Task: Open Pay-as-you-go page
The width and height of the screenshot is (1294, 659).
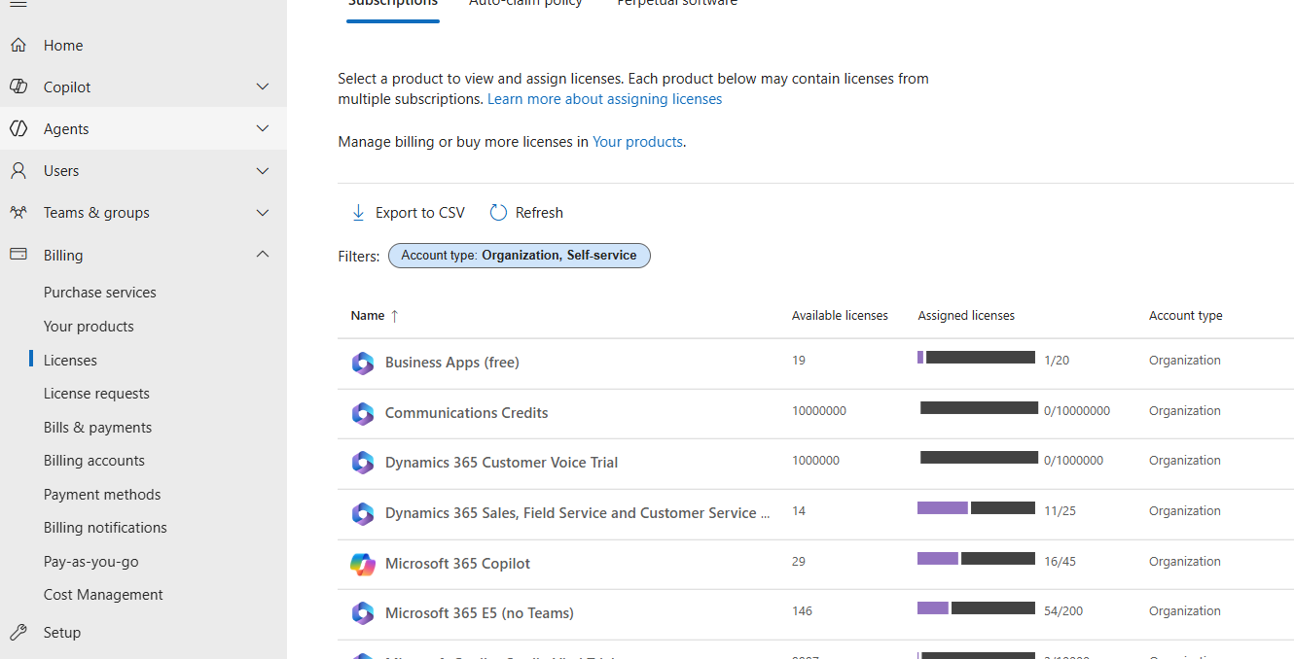Action: coord(90,561)
